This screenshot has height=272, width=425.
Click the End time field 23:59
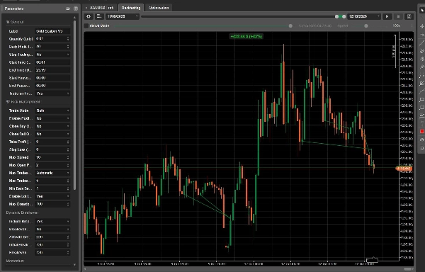point(52,70)
